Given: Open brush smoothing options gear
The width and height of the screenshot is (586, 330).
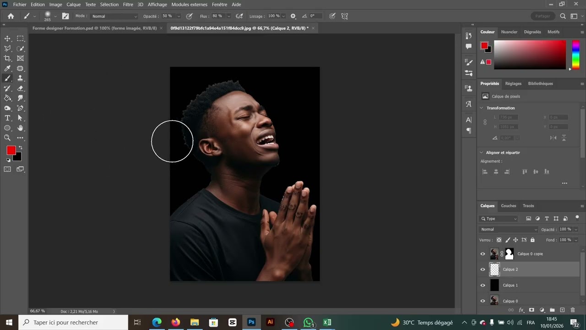Looking at the screenshot, I should 293,16.
